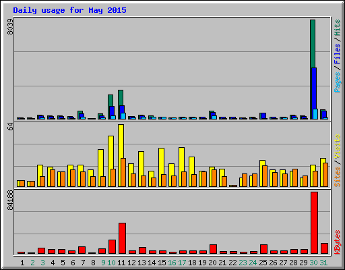The height and width of the screenshot is (270, 345).
Task: Click the red KBytes bar for day 20
Action: pos(213,249)
